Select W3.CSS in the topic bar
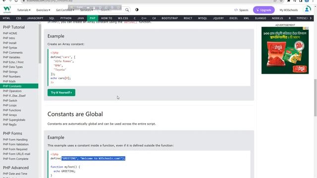 pyautogui.click(x=123, y=18)
